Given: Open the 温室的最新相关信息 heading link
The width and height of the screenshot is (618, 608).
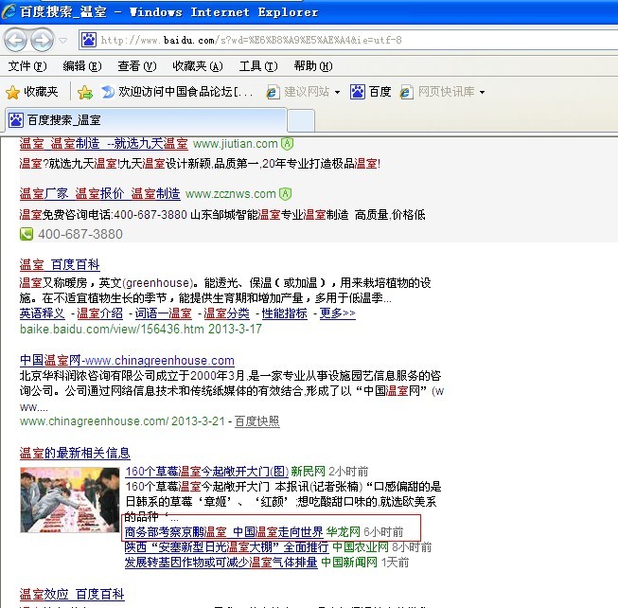Looking at the screenshot, I should point(75,453).
